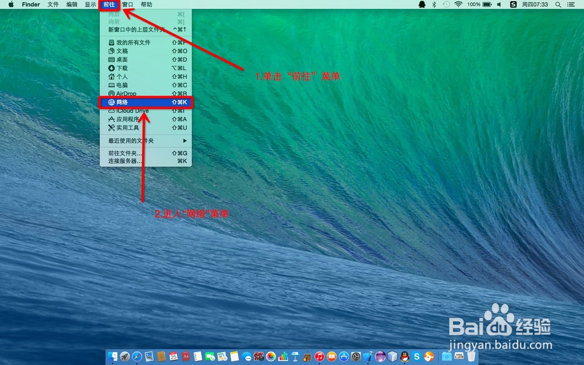Go to the 个人 home folder
The height and width of the screenshot is (365, 584).
pyautogui.click(x=145, y=77)
